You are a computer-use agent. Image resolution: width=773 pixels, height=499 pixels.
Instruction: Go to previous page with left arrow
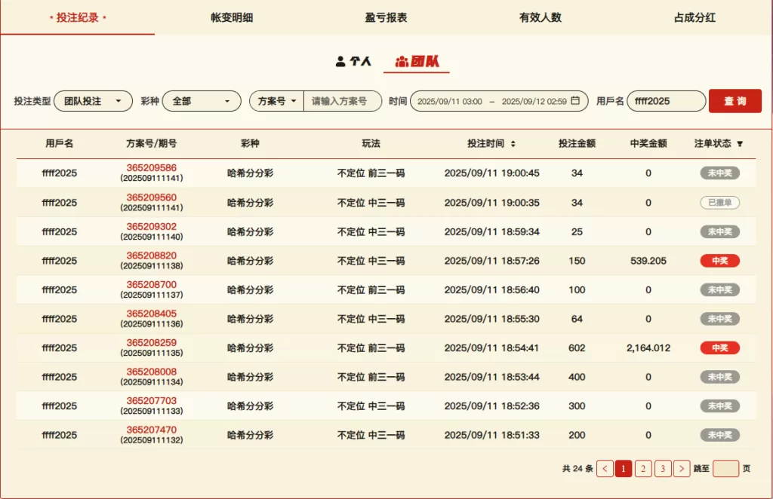pos(605,469)
